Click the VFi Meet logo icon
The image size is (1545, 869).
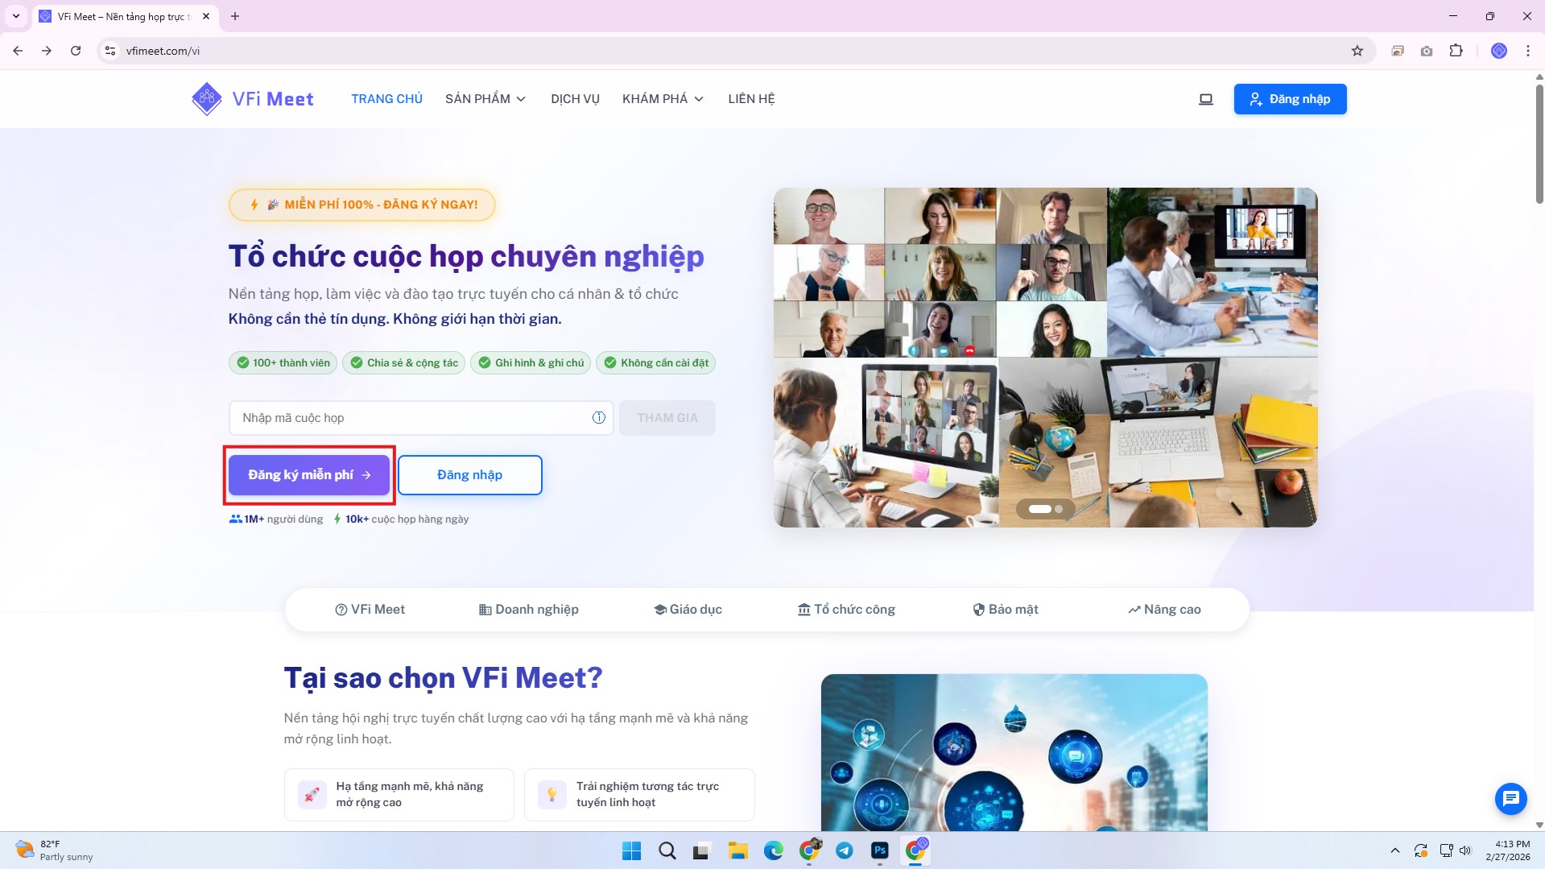[x=207, y=99]
